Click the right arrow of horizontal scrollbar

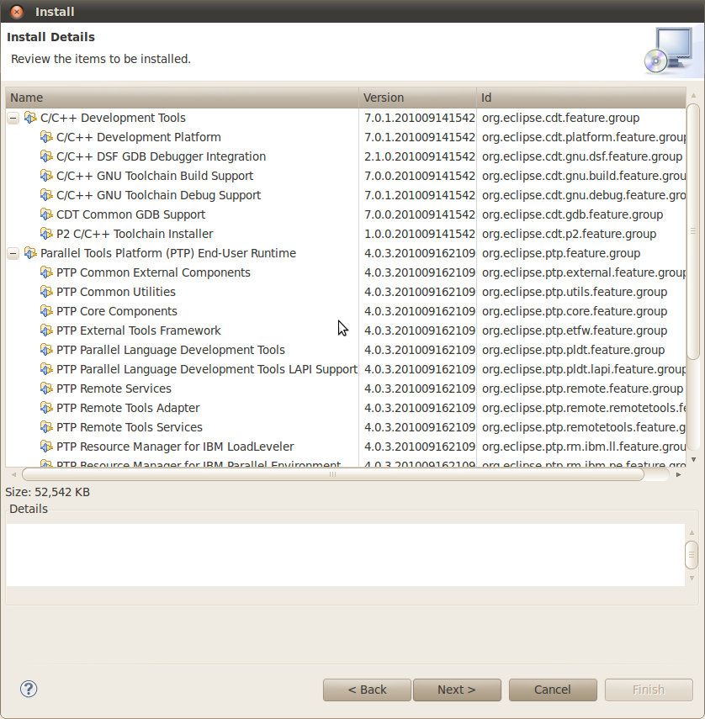[x=678, y=474]
